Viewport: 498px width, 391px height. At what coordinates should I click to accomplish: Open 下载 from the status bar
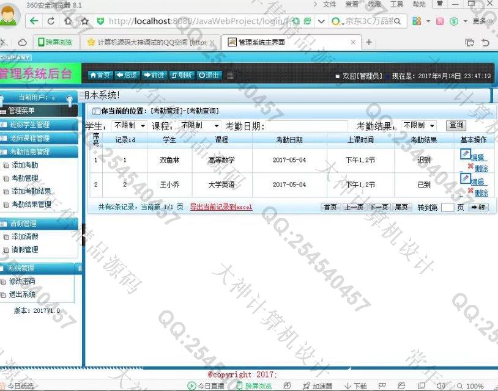point(355,386)
